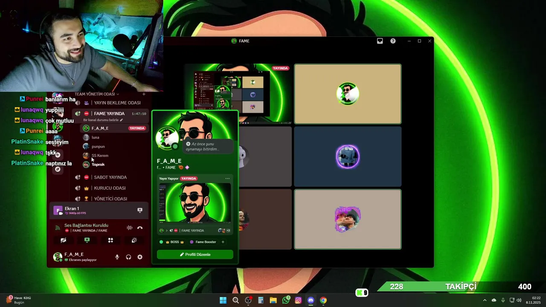Add a server using the plus button
The width and height of the screenshot is (546, 307).
(x=58, y=155)
